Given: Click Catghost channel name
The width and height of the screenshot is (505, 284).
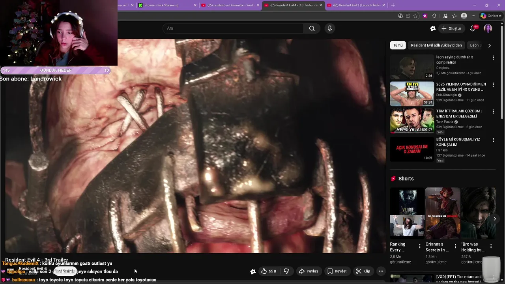Looking at the screenshot, I should click(443, 68).
